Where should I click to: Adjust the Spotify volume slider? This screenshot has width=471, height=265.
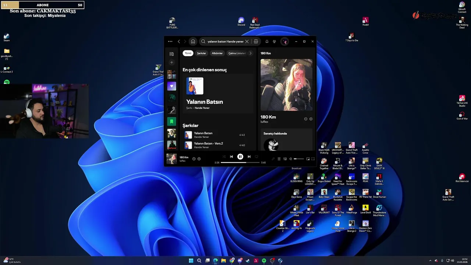tap(299, 159)
